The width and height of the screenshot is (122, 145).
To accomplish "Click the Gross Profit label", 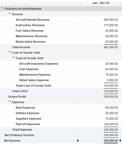I will tap(17, 97).
